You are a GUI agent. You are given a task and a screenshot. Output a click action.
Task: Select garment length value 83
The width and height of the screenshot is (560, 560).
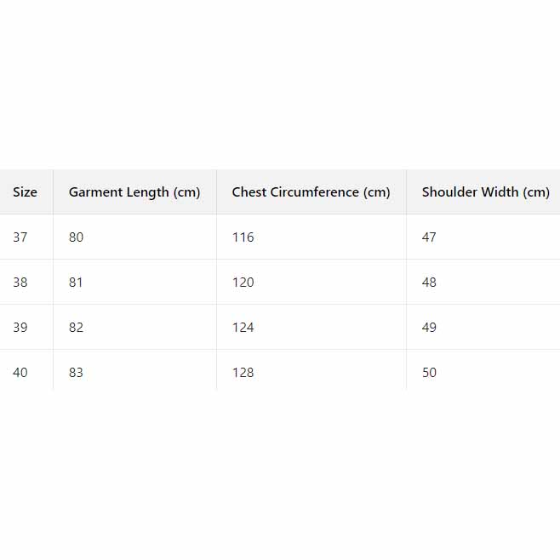point(77,373)
